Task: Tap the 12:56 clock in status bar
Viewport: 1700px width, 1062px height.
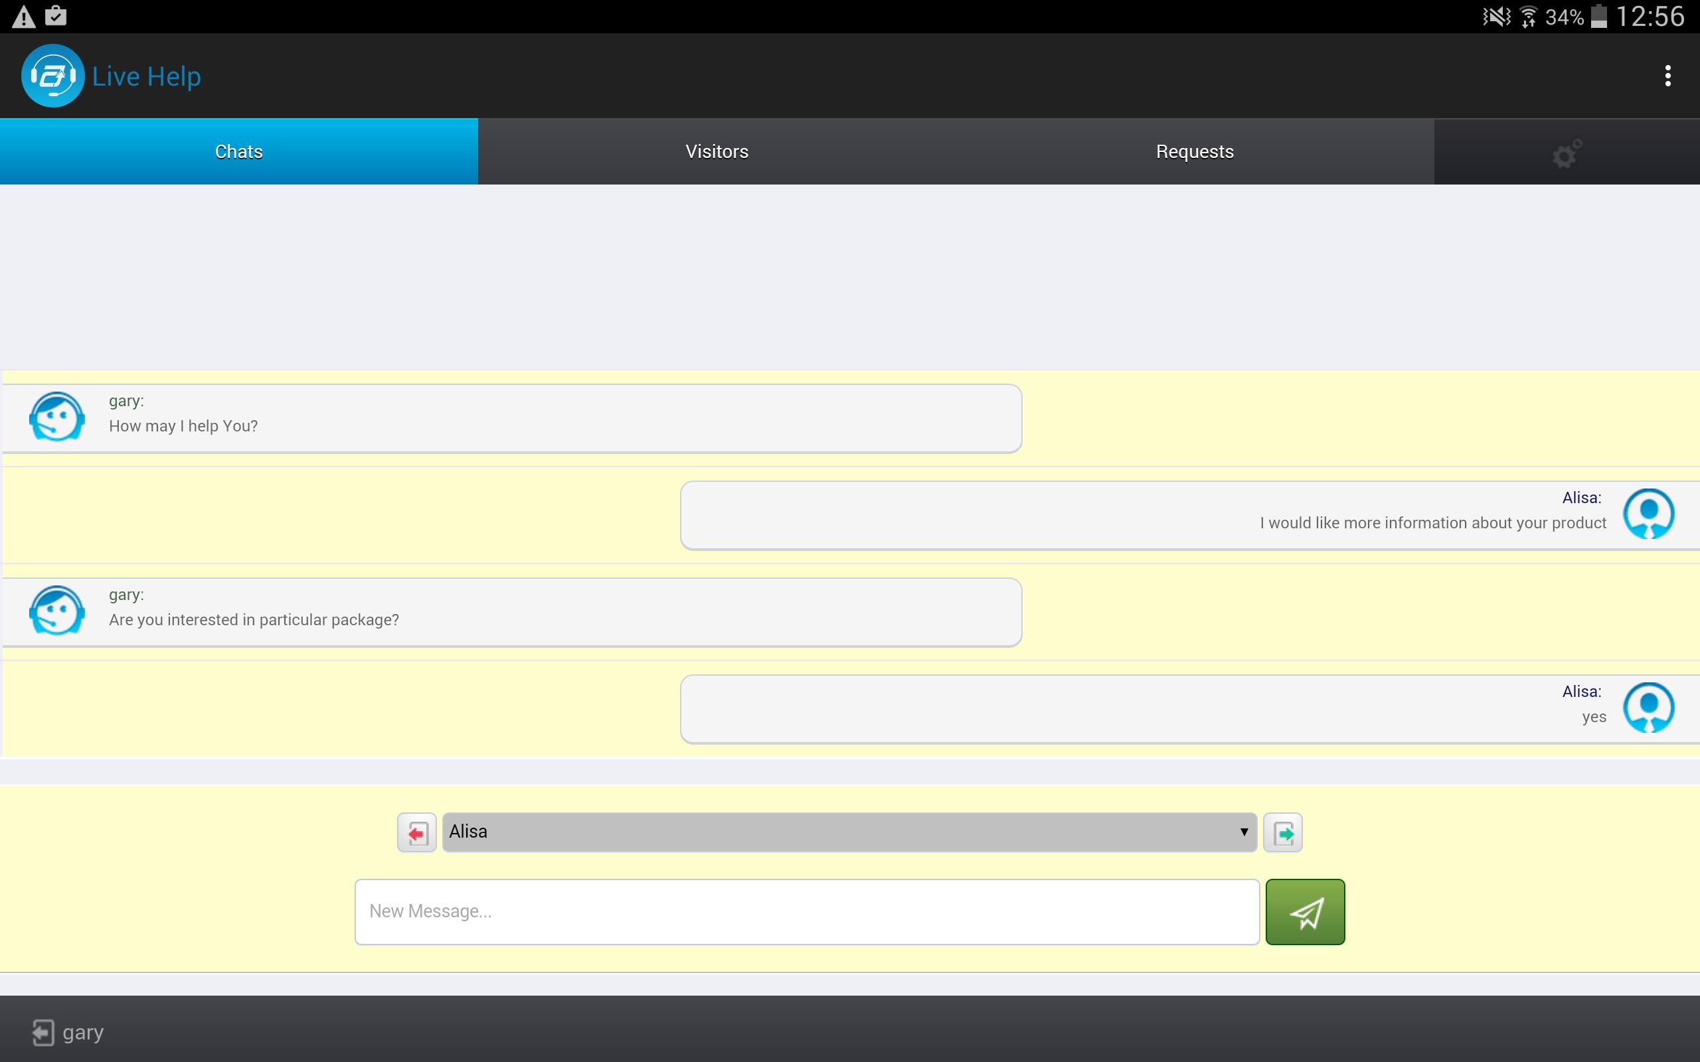Action: coord(1650,16)
